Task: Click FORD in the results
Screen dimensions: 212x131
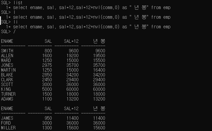Action: point(6,123)
